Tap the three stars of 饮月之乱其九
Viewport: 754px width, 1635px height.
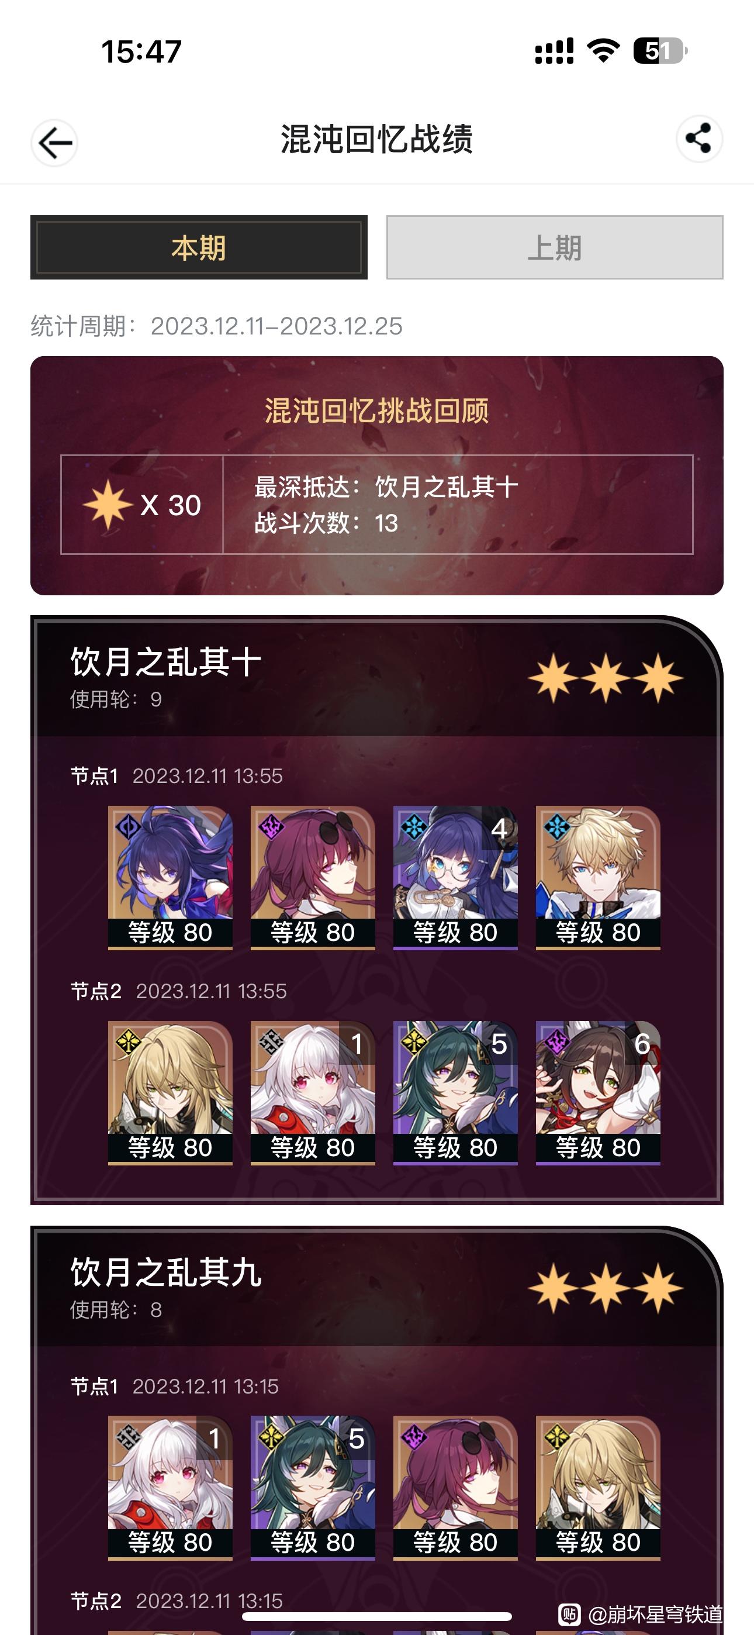[x=606, y=1288]
